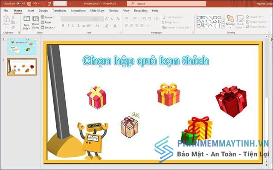Undo the last action
Screen dimensions: 273x170
(35, 4)
